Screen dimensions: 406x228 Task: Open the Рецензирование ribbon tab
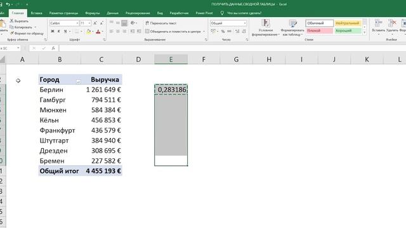pos(138,13)
